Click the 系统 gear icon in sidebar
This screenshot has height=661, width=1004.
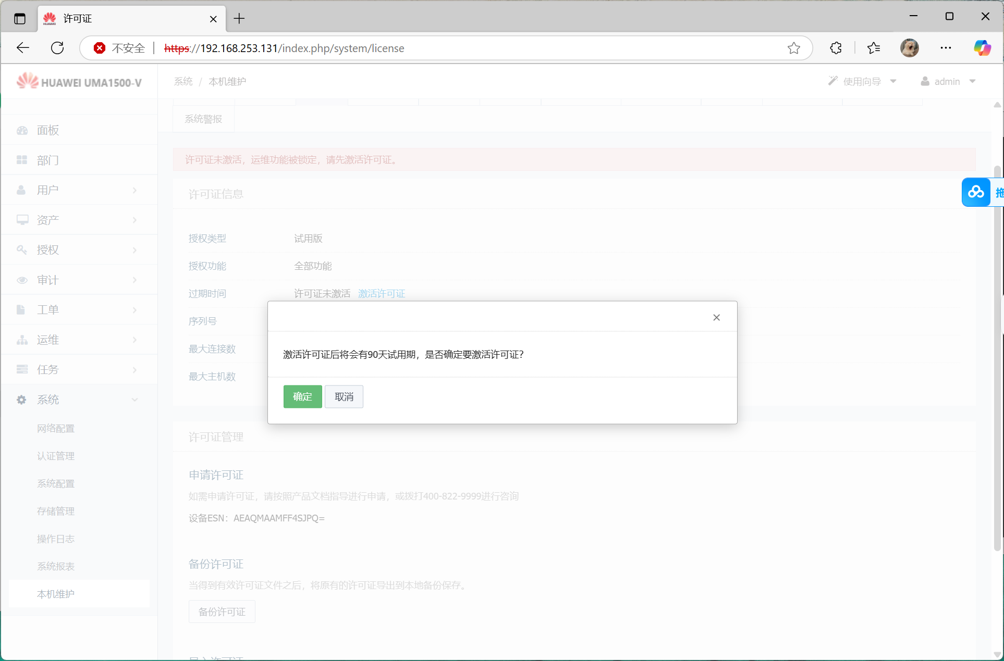point(22,400)
